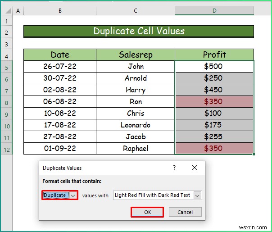Select row 9 header
The image size is (272, 232).
point(6,114)
